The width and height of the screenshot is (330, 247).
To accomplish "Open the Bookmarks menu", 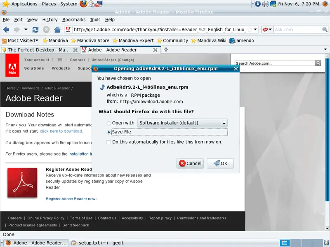I will tap(74, 19).
